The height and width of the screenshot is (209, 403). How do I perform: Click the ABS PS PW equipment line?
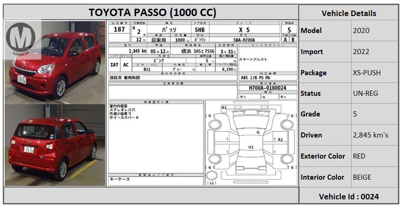[x=255, y=78]
